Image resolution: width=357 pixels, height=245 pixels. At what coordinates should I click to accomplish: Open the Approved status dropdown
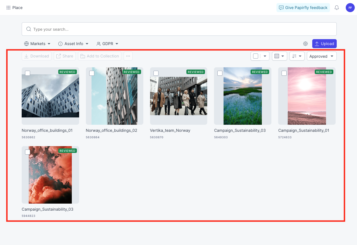pyautogui.click(x=322, y=56)
